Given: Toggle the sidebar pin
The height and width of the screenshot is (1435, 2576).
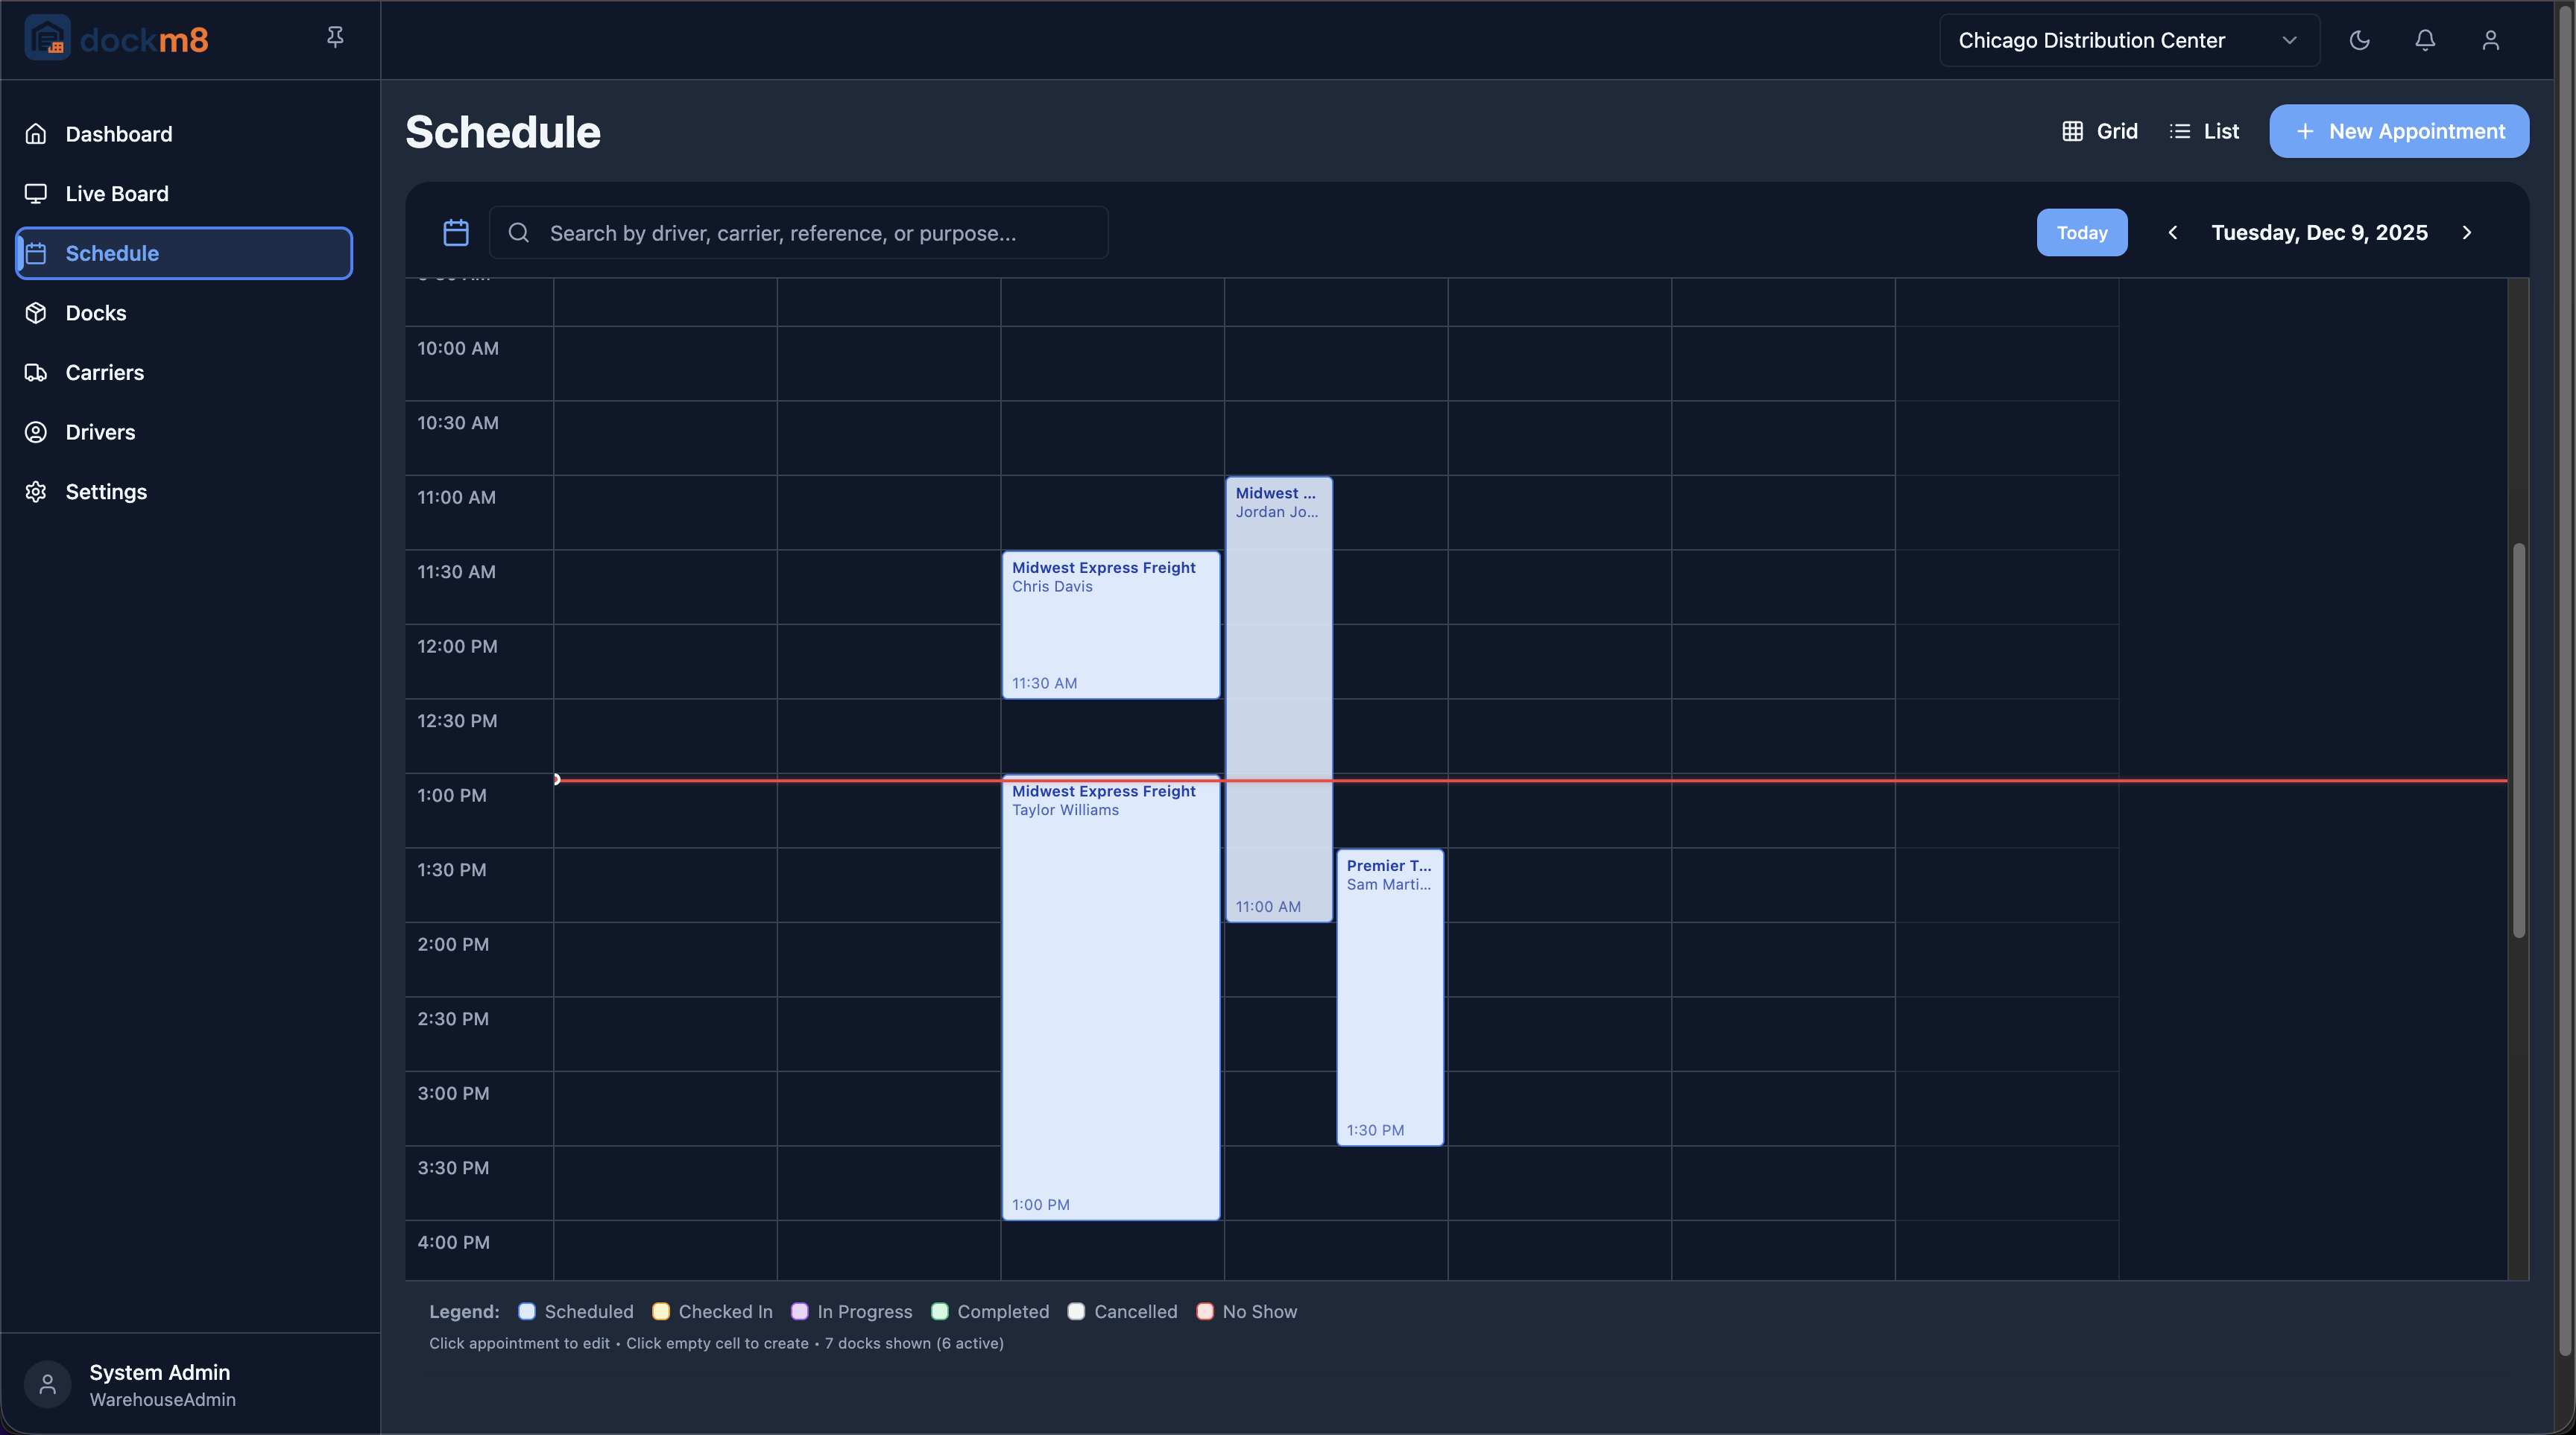Looking at the screenshot, I should (335, 36).
